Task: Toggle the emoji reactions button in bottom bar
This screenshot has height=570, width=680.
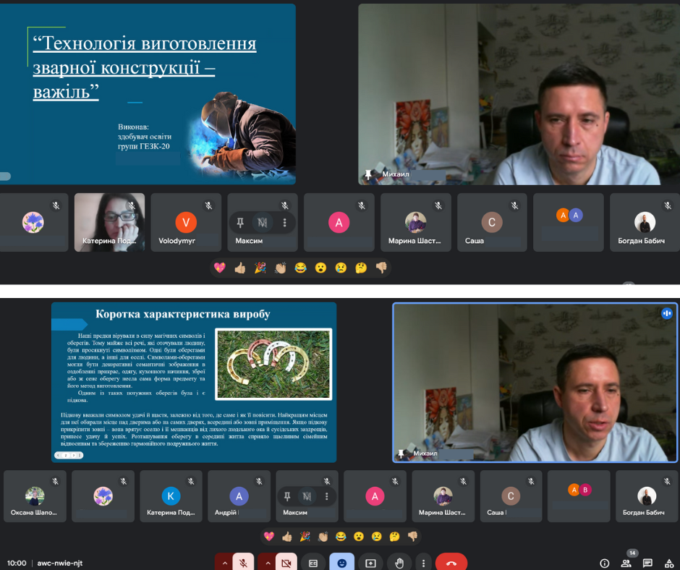Action: 341,563
